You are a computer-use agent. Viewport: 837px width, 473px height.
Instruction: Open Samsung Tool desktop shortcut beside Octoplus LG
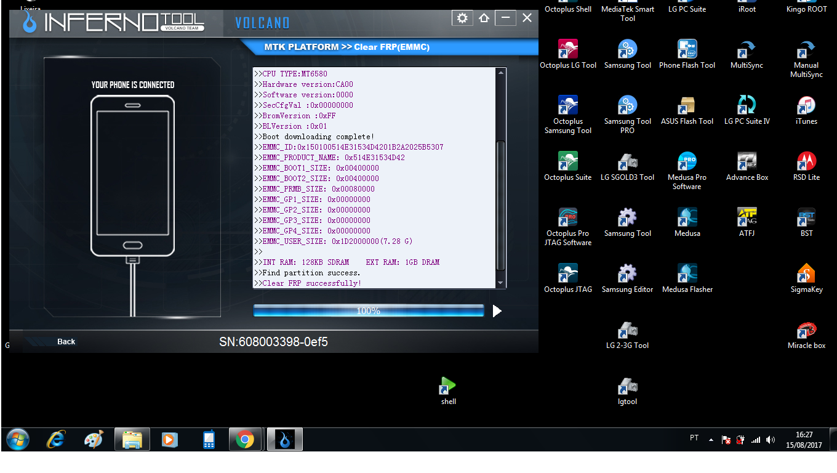click(627, 54)
